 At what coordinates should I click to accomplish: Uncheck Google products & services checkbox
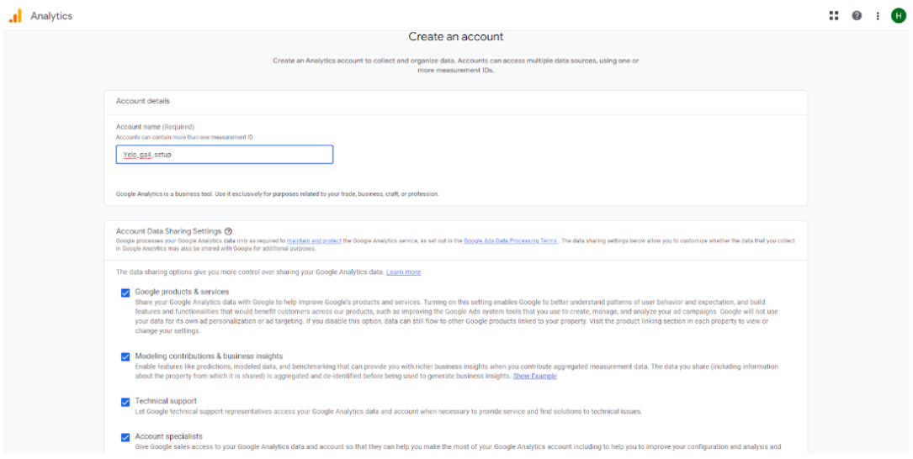125,293
